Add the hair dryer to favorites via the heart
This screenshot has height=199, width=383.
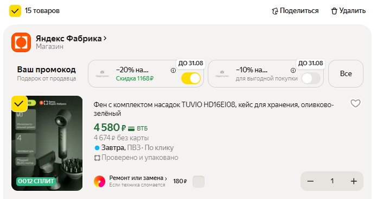(x=355, y=103)
